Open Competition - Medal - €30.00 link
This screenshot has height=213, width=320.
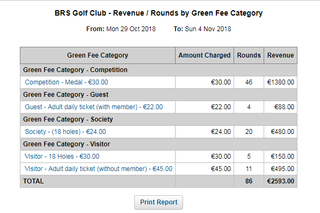point(67,82)
